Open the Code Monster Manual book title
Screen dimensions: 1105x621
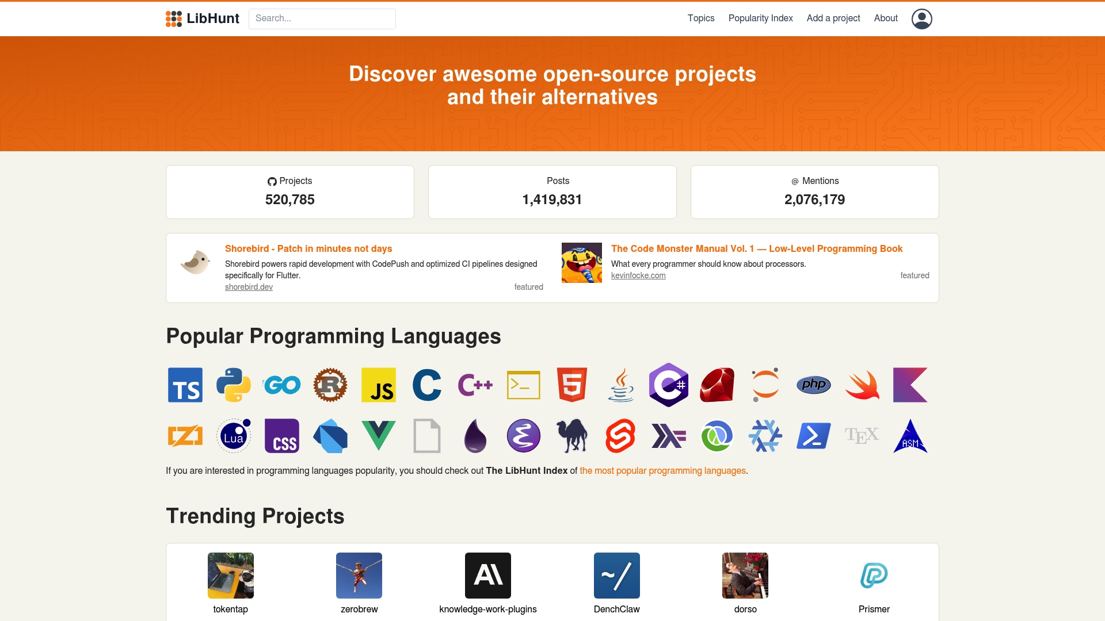(x=756, y=248)
